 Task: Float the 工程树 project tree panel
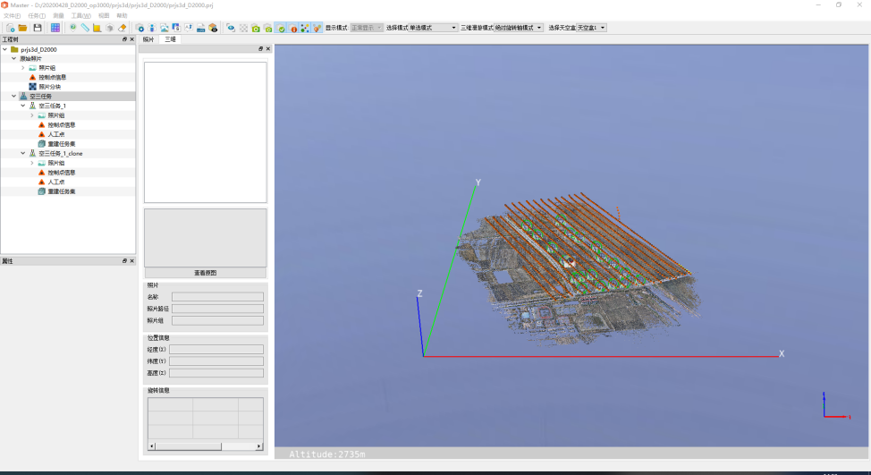pyautogui.click(x=124, y=39)
